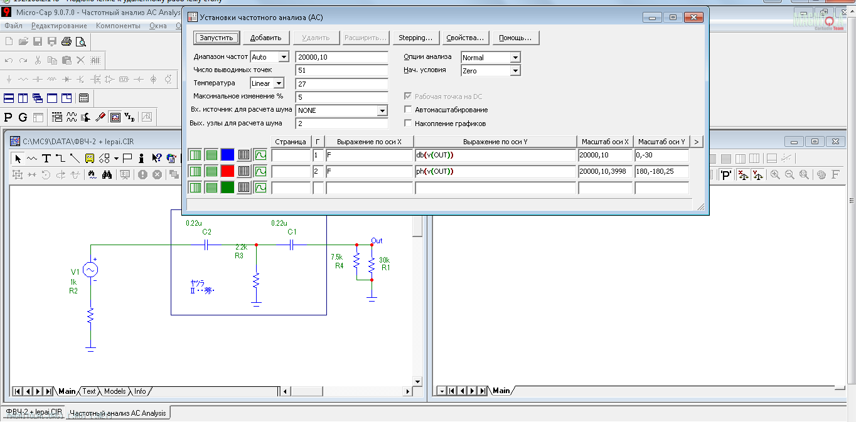Click the P icon in analysis toolbar
Screen dimensions: 856x422
pyautogui.click(x=9, y=117)
